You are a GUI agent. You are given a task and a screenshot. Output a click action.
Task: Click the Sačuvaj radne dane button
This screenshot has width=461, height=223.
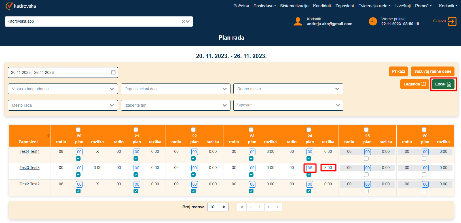(x=432, y=72)
